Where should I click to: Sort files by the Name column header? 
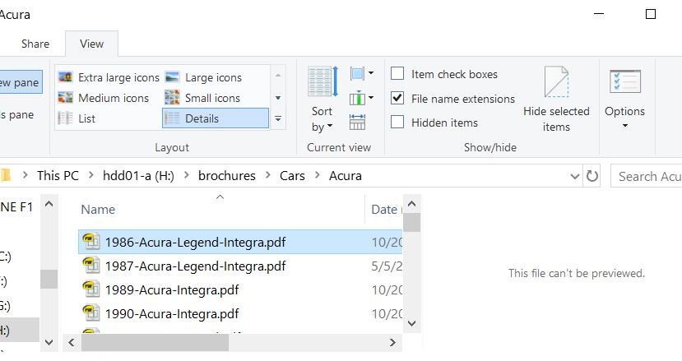[98, 210]
